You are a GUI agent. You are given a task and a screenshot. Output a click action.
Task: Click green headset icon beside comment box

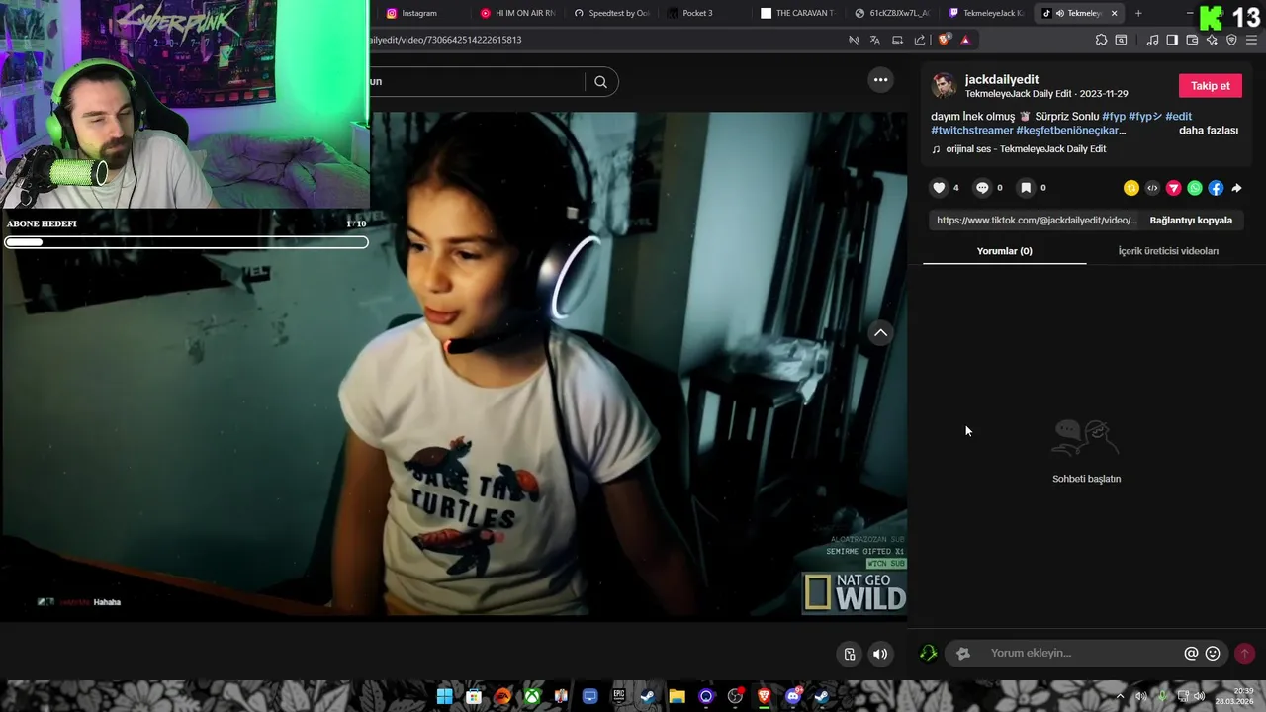coord(928,654)
